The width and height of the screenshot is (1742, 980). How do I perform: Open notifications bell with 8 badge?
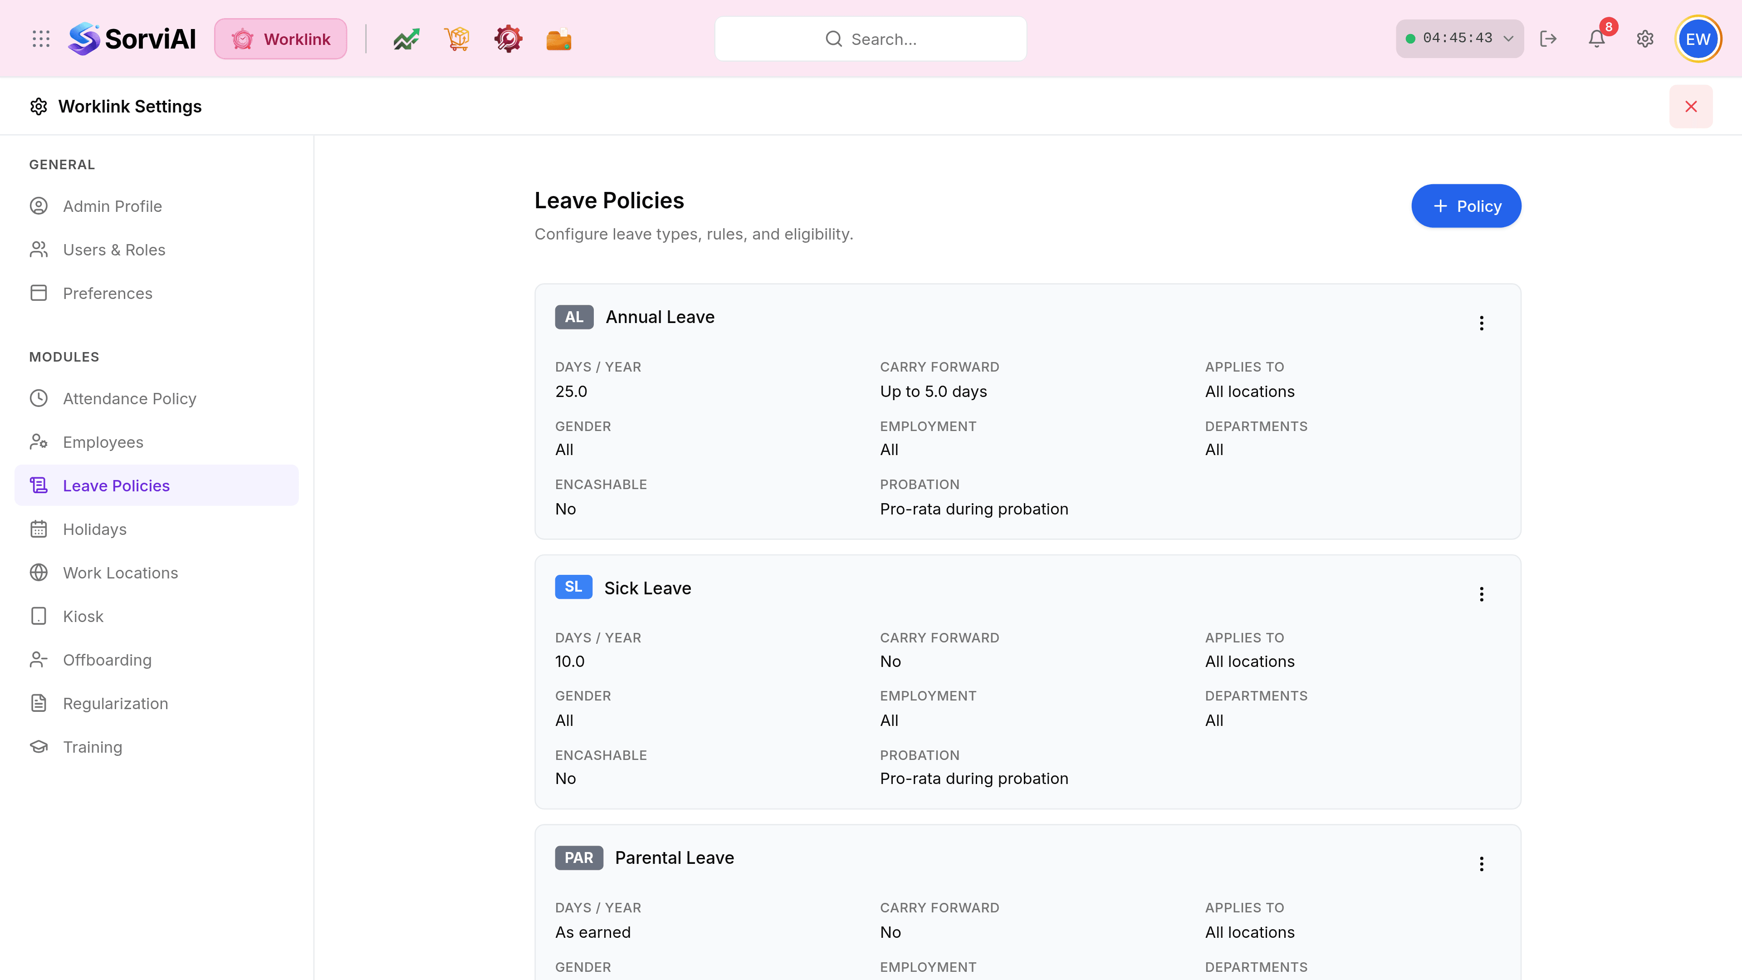pos(1597,39)
